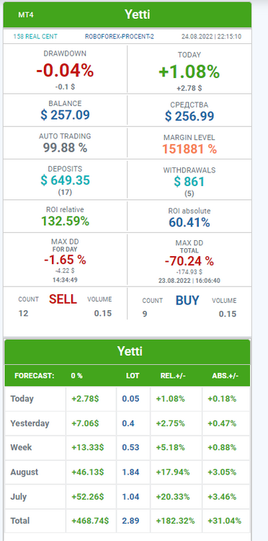Open the withdrawals total $ 861
268x541 pixels.
tap(189, 182)
